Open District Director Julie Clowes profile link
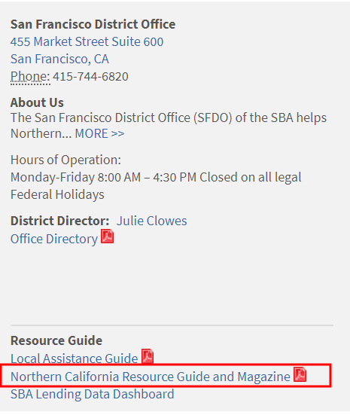The image size is (350, 415). click(x=151, y=221)
